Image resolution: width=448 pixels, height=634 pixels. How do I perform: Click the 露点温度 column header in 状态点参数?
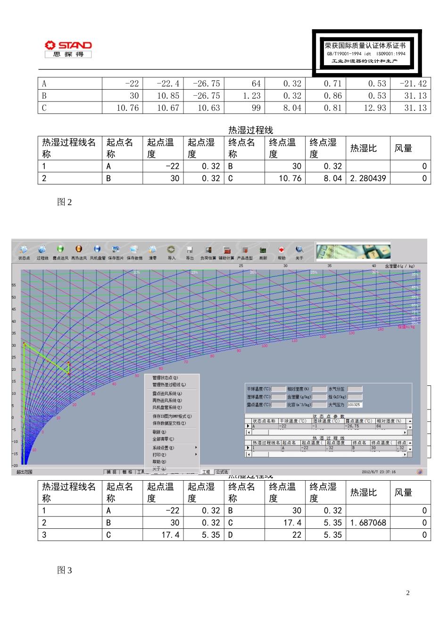tap(360, 421)
